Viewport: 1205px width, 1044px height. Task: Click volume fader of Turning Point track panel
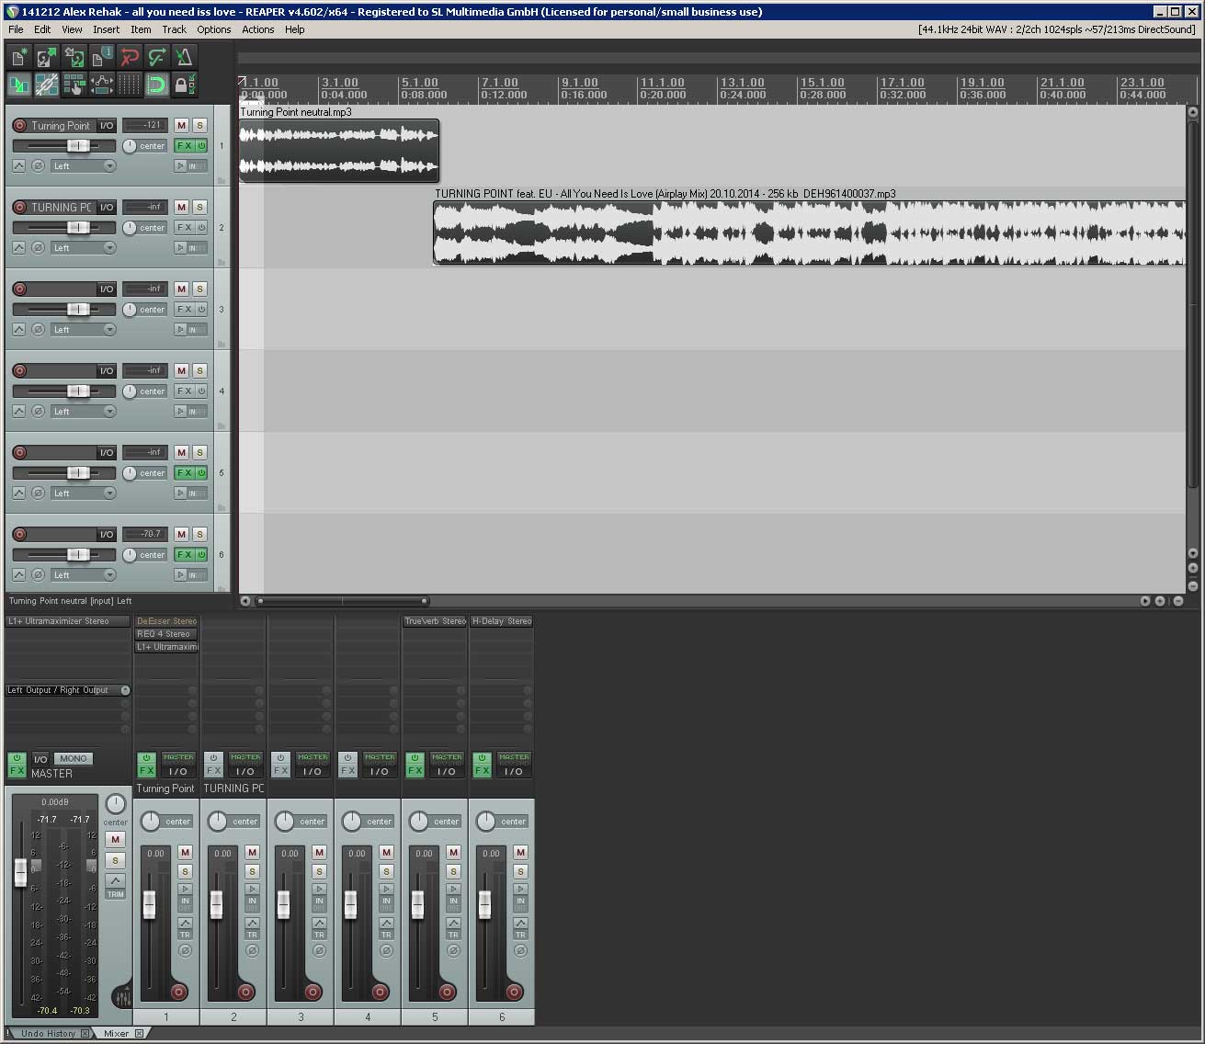click(x=78, y=146)
